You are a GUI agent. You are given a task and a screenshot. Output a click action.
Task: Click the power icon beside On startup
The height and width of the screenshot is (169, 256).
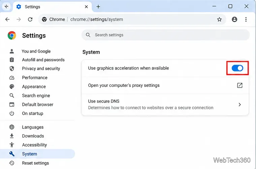12,113
